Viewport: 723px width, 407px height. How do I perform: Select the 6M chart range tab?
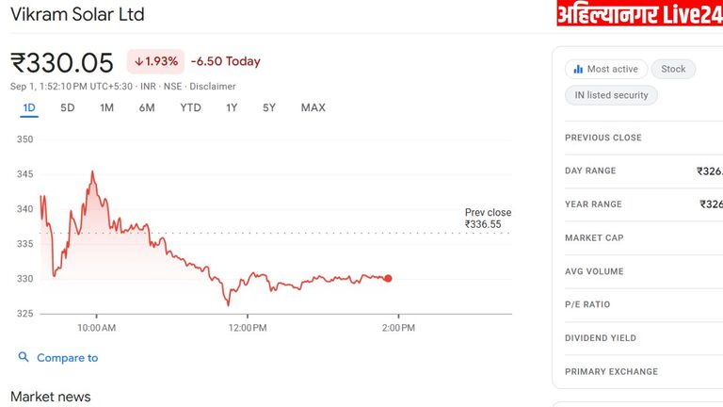click(147, 107)
